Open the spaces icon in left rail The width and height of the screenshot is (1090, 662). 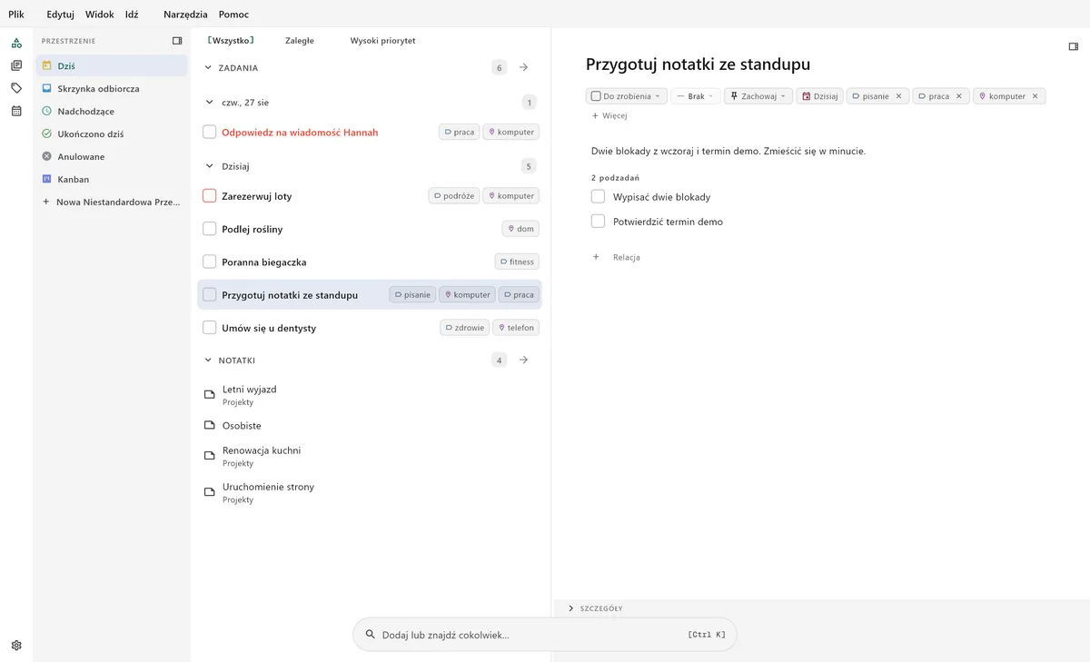click(x=16, y=43)
